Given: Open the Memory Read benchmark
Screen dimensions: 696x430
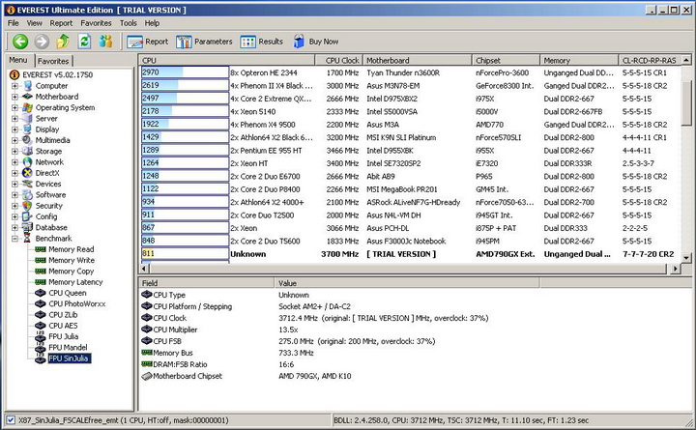Looking at the screenshot, I should pyautogui.click(x=65, y=249).
